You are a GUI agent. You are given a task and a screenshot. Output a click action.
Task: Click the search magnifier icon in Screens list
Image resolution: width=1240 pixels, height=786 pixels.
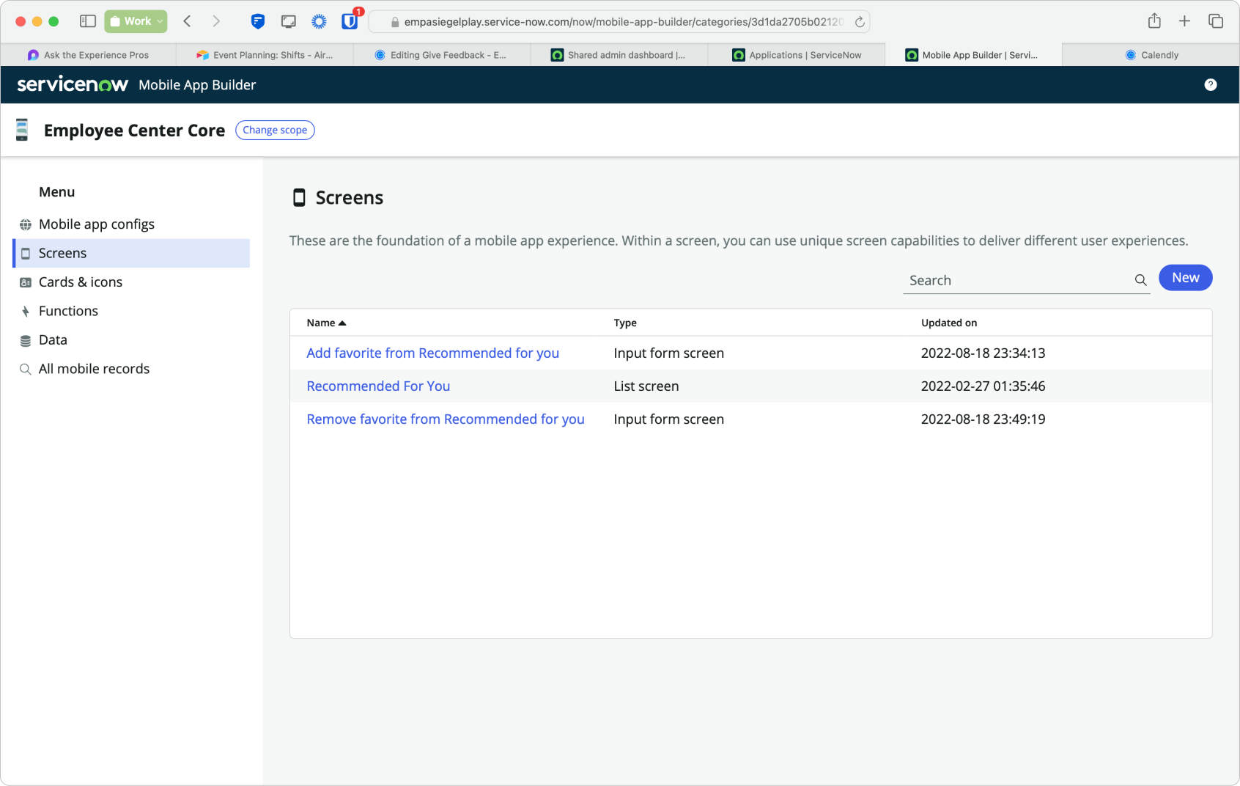click(x=1140, y=280)
